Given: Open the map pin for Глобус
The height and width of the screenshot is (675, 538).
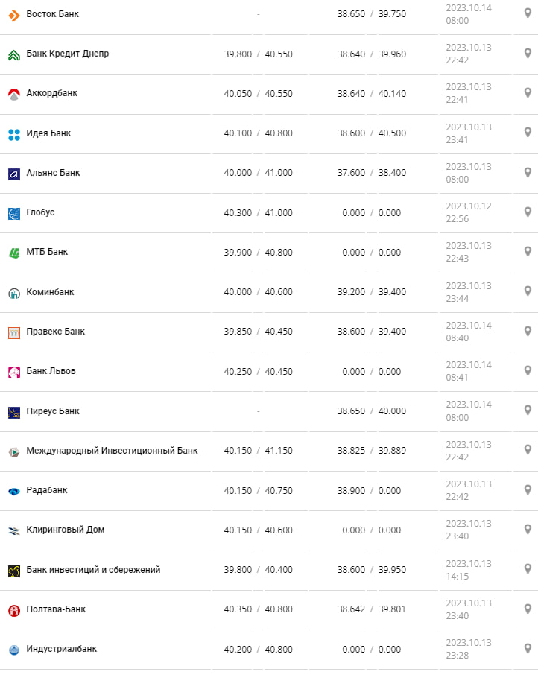Looking at the screenshot, I should click(x=528, y=212).
